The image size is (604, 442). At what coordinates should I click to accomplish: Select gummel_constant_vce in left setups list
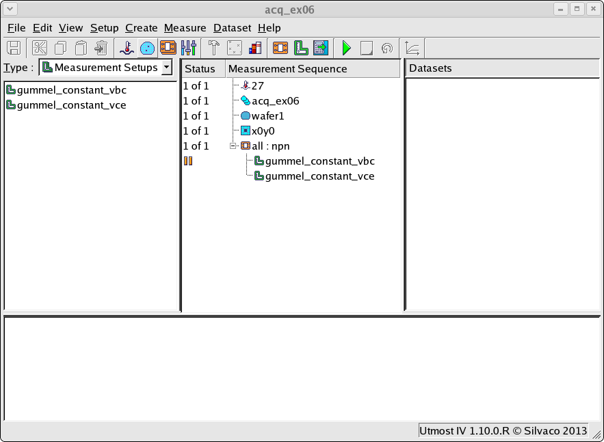coord(66,105)
